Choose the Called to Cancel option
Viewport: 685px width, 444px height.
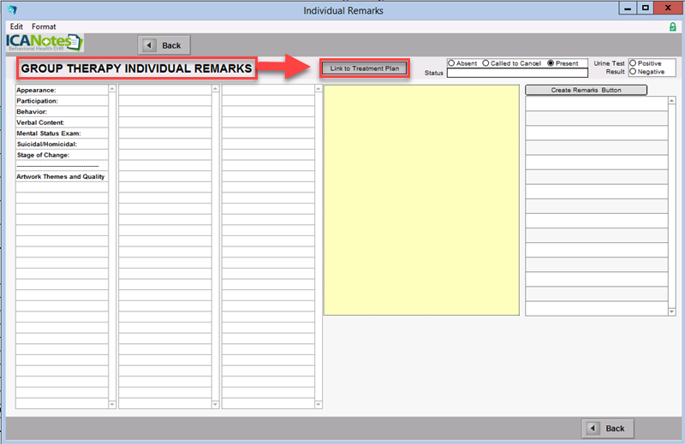click(x=486, y=63)
